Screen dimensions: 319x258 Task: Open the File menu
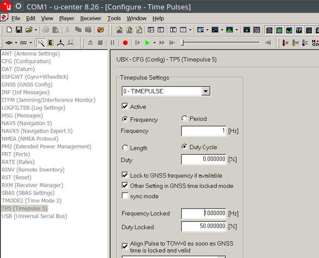15,18
